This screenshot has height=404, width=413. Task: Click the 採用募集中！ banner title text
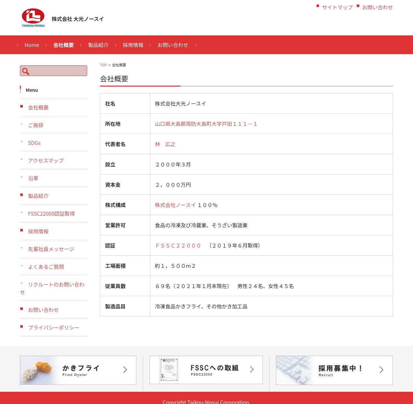[341, 368]
